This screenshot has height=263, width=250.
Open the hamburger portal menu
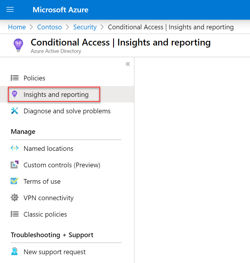(x=10, y=10)
